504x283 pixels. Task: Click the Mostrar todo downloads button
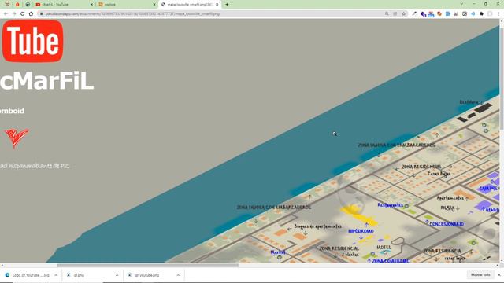[480, 275]
